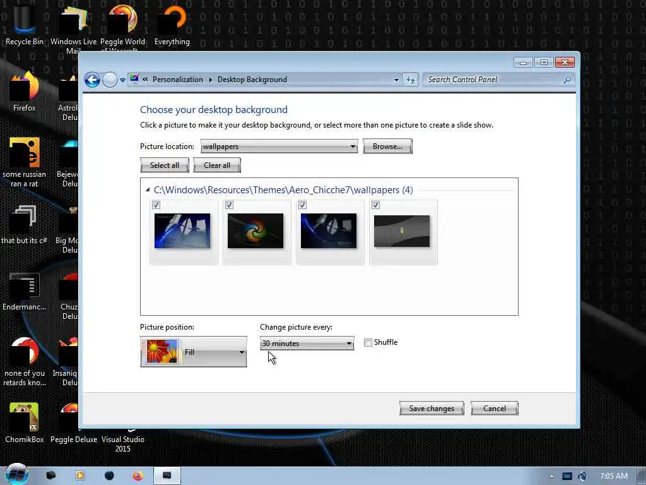Image resolution: width=646 pixels, height=485 pixels.
Task: Select the grey wallpaper thumbnail
Action: click(x=402, y=231)
